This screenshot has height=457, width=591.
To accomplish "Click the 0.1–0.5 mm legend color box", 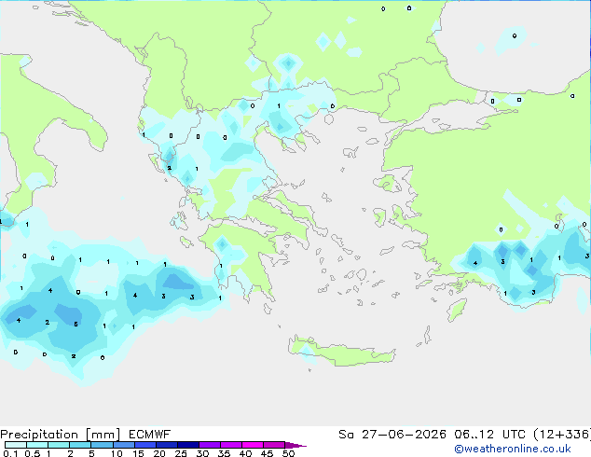I will (16, 445).
